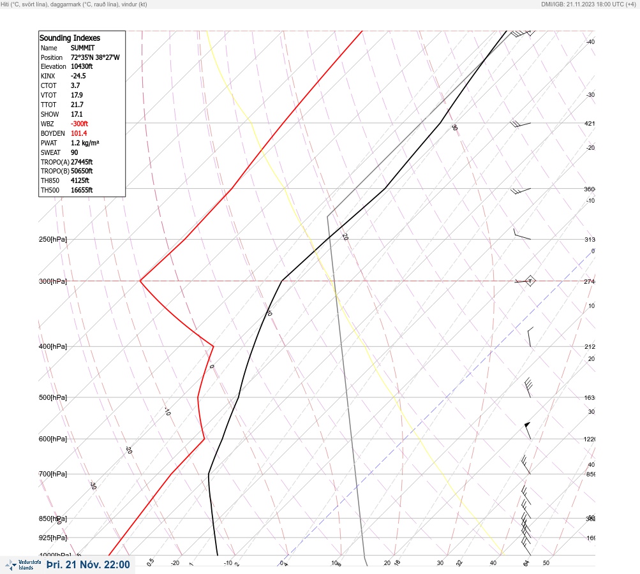Click the TROPO(B) value 50650ft
This screenshot has width=640, height=574.
82,171
